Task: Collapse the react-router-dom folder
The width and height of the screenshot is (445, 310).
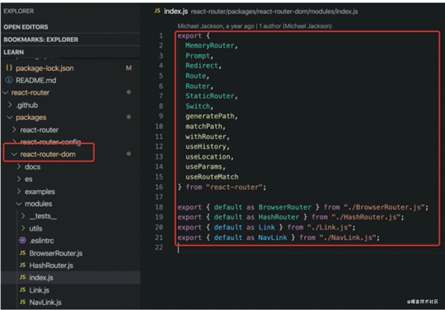Action: (x=14, y=154)
